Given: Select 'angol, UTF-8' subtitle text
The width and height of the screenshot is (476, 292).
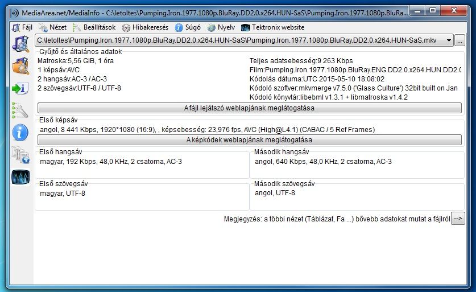Looking at the screenshot, I should tap(275, 193).
